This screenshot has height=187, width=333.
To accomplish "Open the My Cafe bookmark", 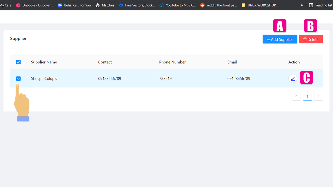I will coord(6,5).
